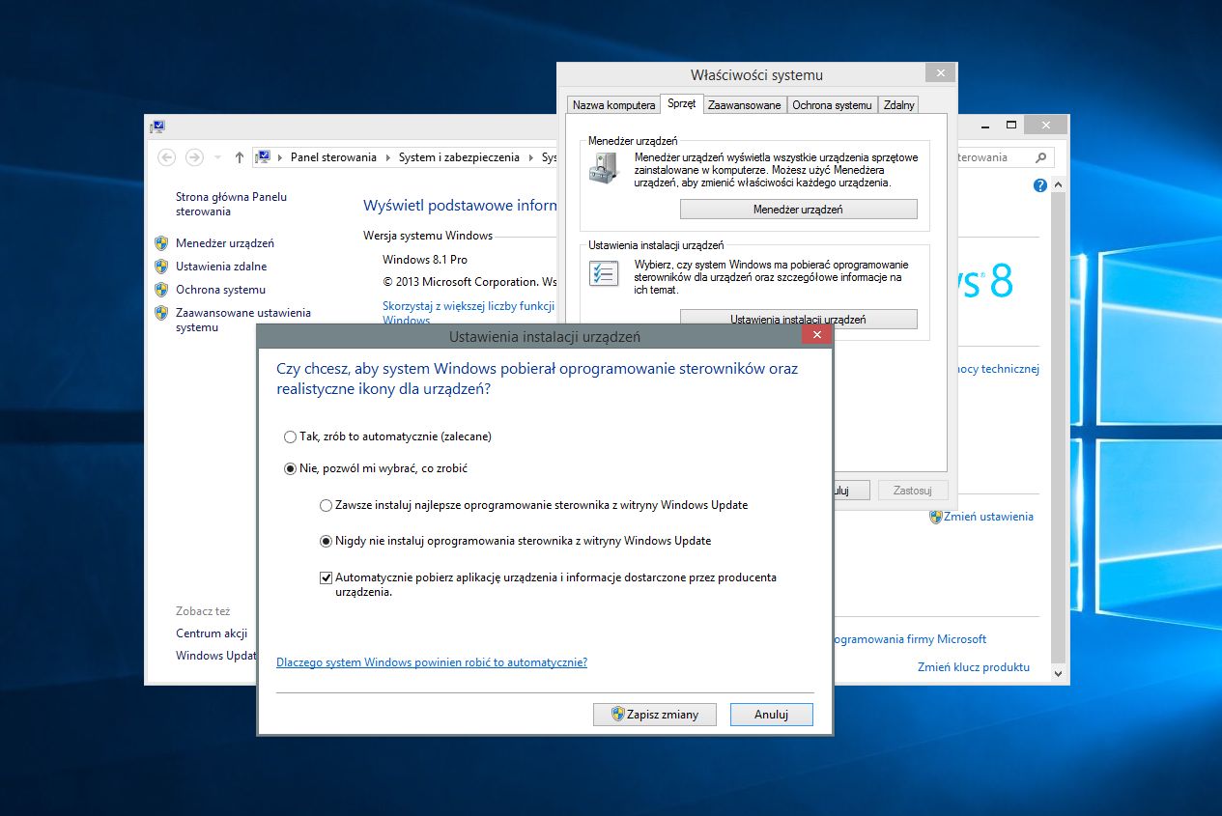Open Help with the blue question mark
The width and height of the screenshot is (1222, 816).
coord(1040,185)
